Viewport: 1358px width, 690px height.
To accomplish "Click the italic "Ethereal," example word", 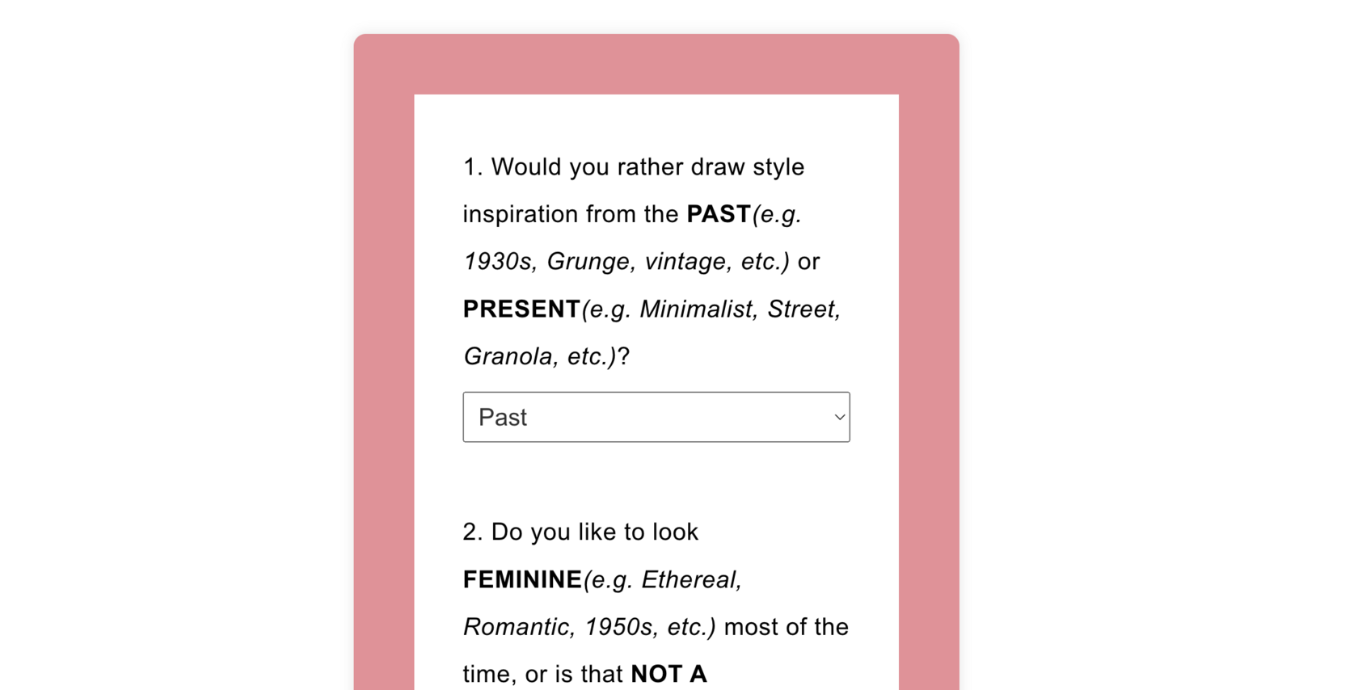I will (691, 579).
